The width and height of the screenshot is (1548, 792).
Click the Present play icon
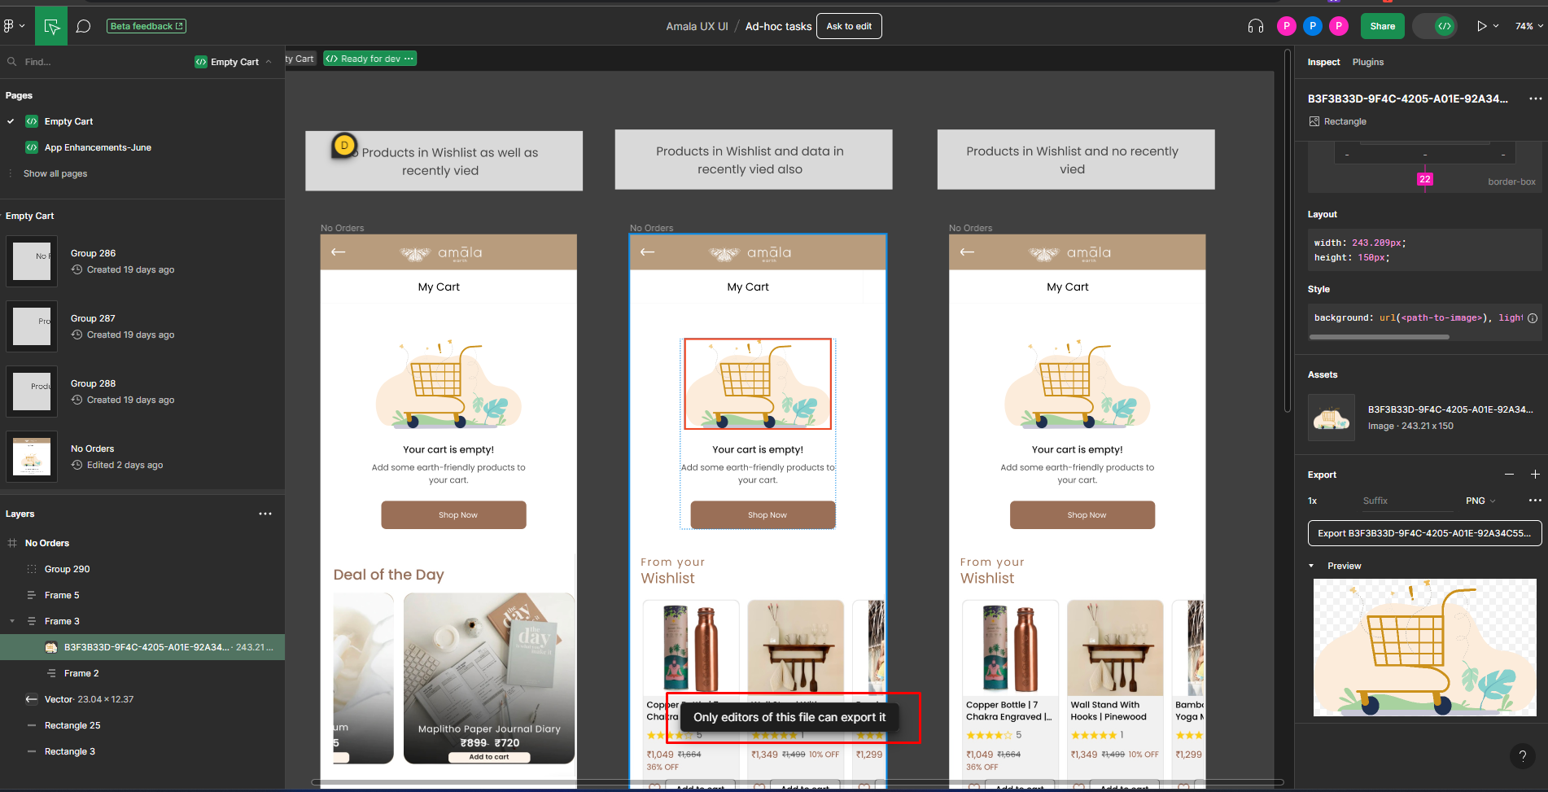1481,26
